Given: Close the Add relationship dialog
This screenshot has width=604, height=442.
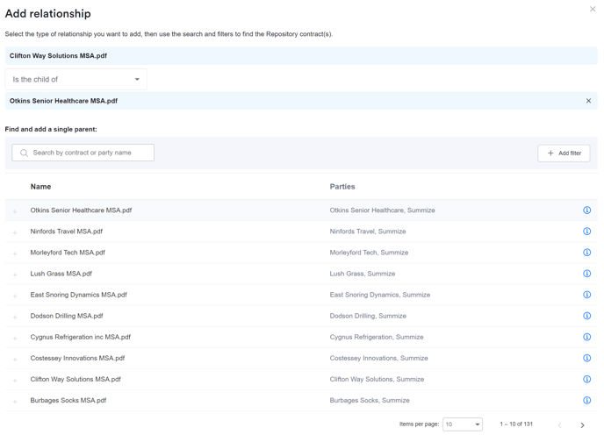Looking at the screenshot, I should click(593, 10).
